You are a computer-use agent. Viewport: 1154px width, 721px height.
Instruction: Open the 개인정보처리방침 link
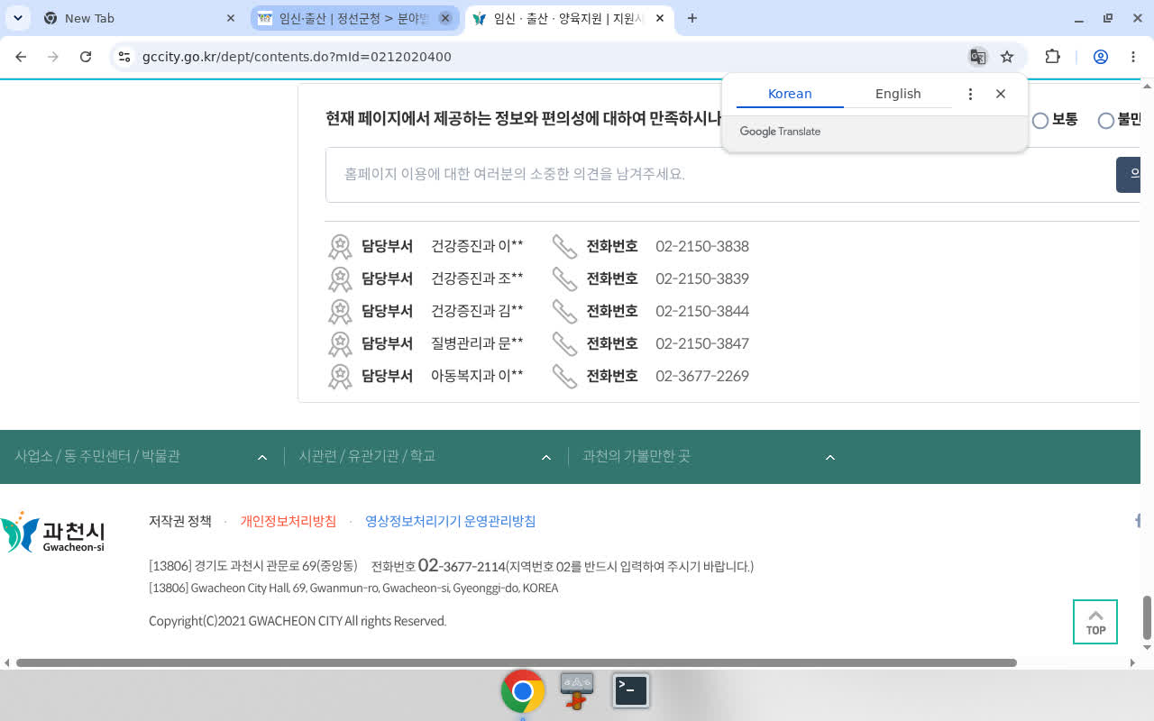point(288,521)
